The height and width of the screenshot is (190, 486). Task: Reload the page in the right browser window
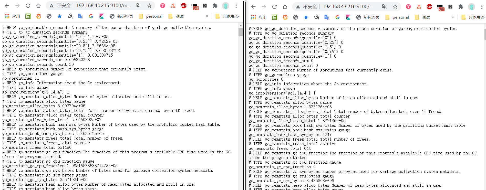(x=274, y=7)
